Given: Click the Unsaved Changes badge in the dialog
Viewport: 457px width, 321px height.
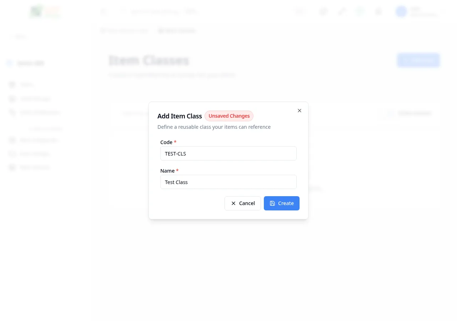Looking at the screenshot, I should [229, 116].
